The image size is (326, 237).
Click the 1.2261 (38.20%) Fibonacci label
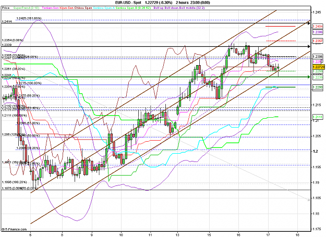14,69
